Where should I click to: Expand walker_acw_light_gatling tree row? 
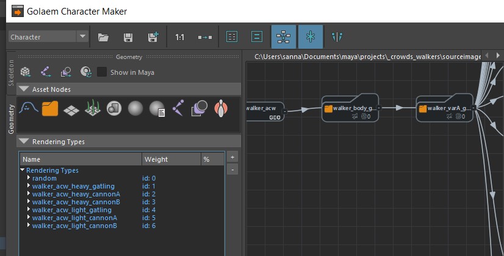pos(29,210)
